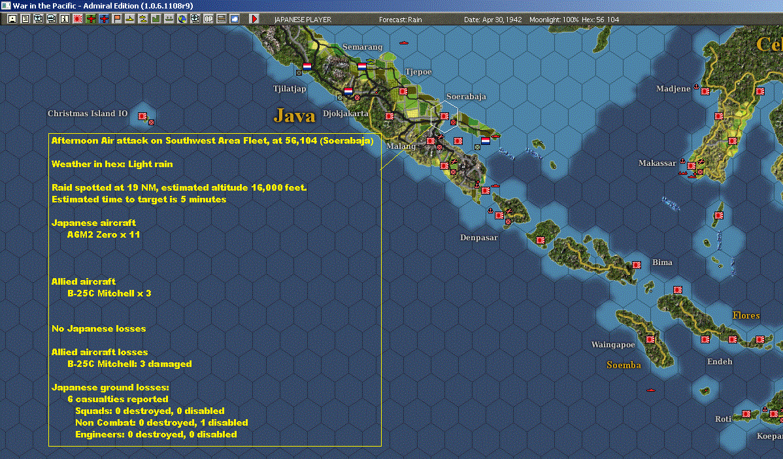
Task: Click the double yellow ships toolbar icon
Action: click(143, 19)
